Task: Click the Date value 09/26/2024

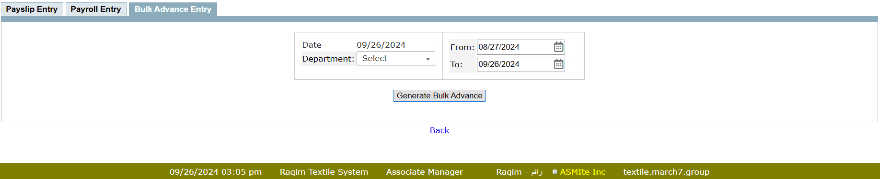Action: pos(381,45)
